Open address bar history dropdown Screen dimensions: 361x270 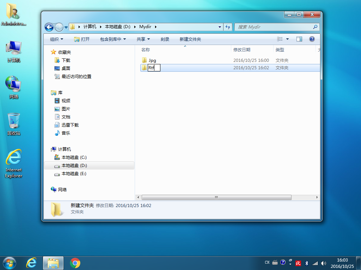(x=220, y=27)
